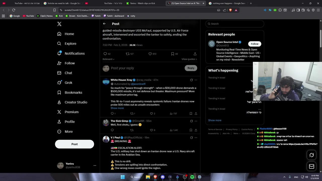
Task: Open more options on The Sick Gimp reply
Action: pyautogui.click(x=196, y=121)
